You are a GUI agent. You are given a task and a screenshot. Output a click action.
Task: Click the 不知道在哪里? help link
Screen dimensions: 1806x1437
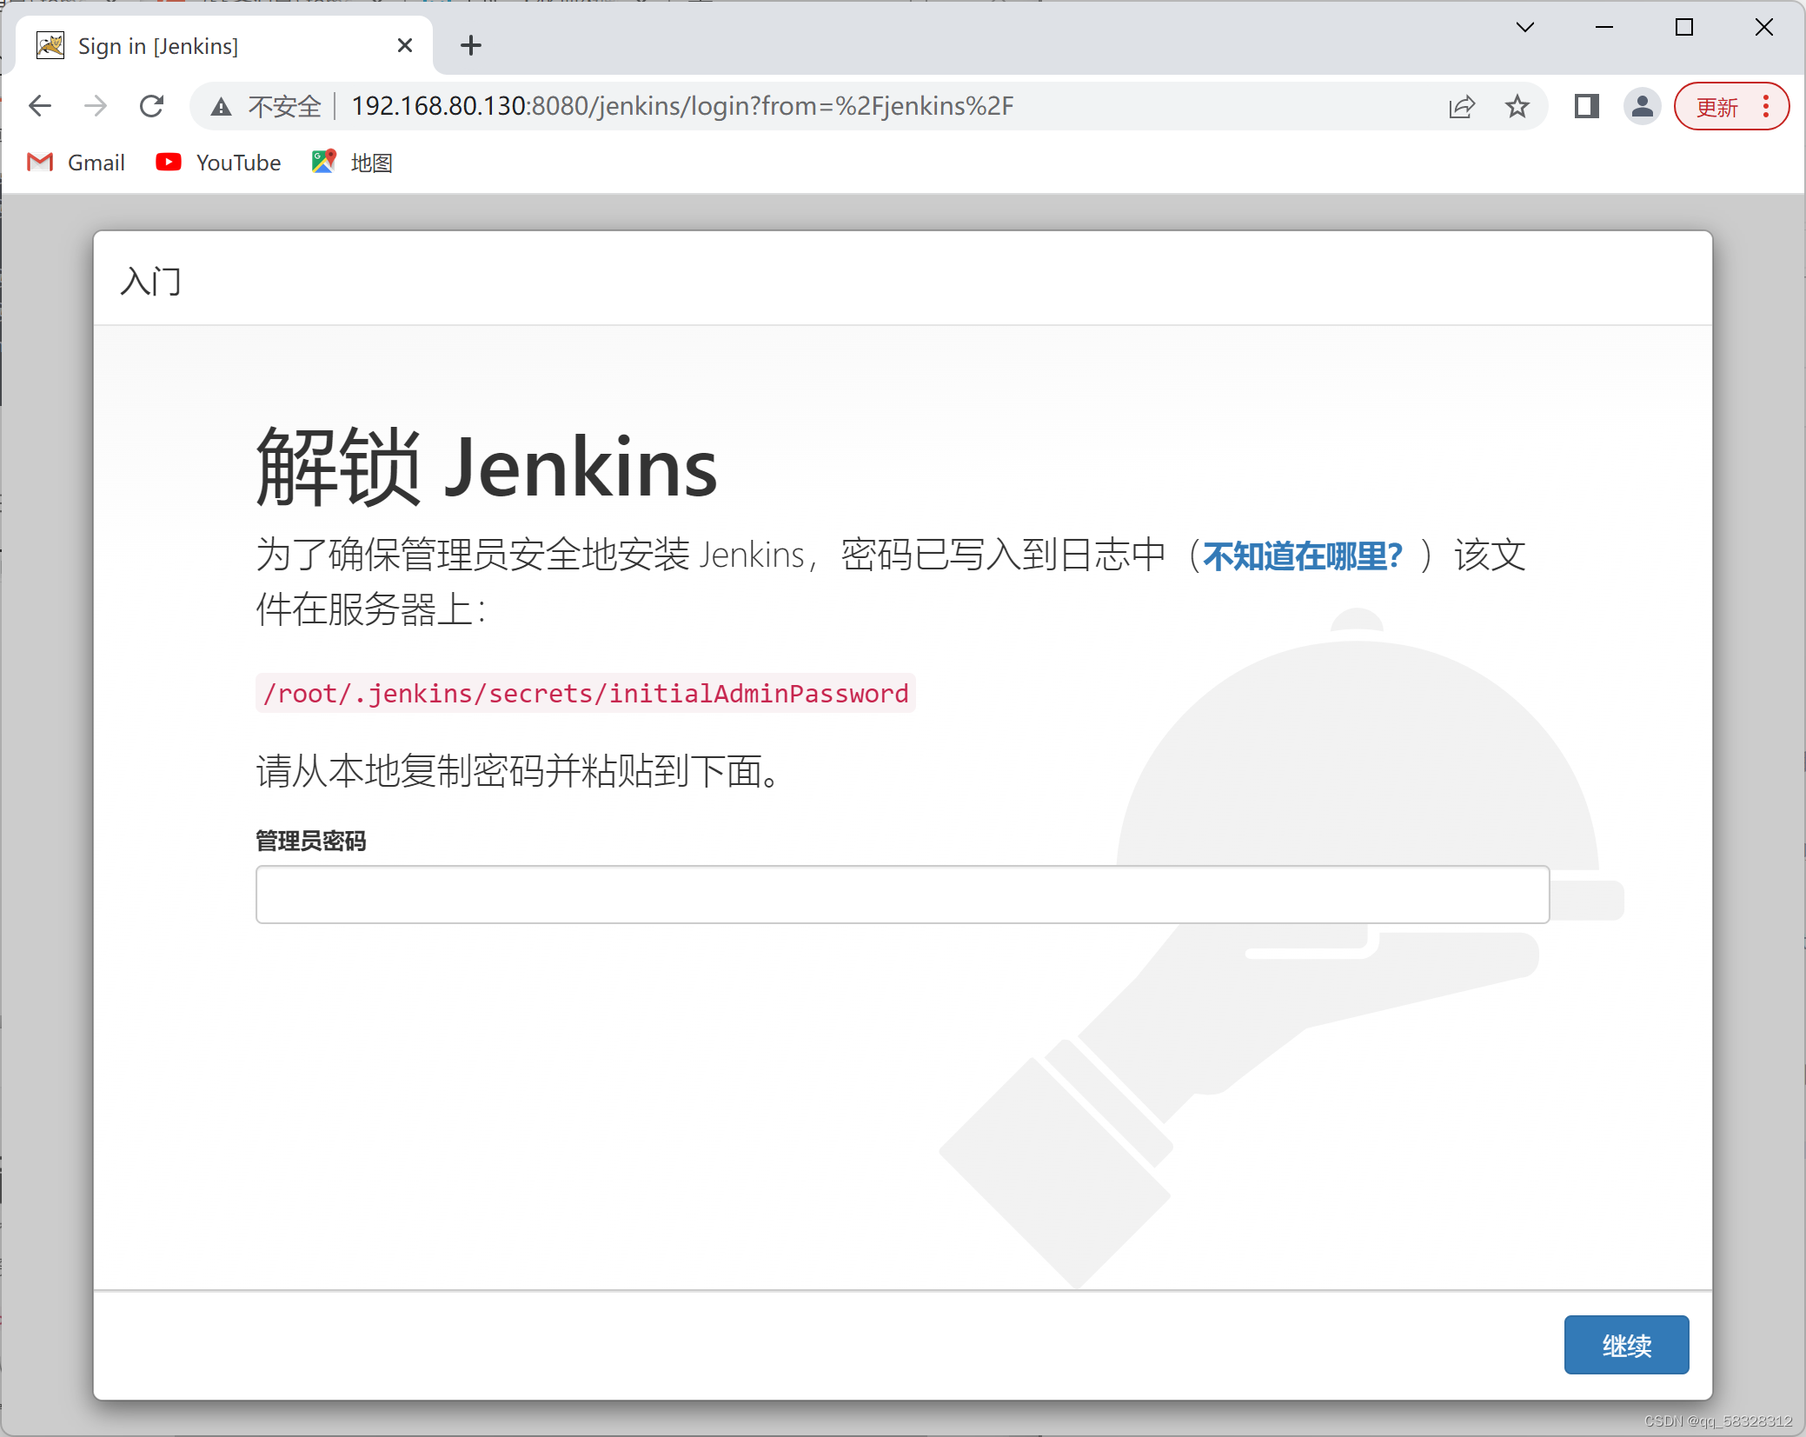[1302, 556]
